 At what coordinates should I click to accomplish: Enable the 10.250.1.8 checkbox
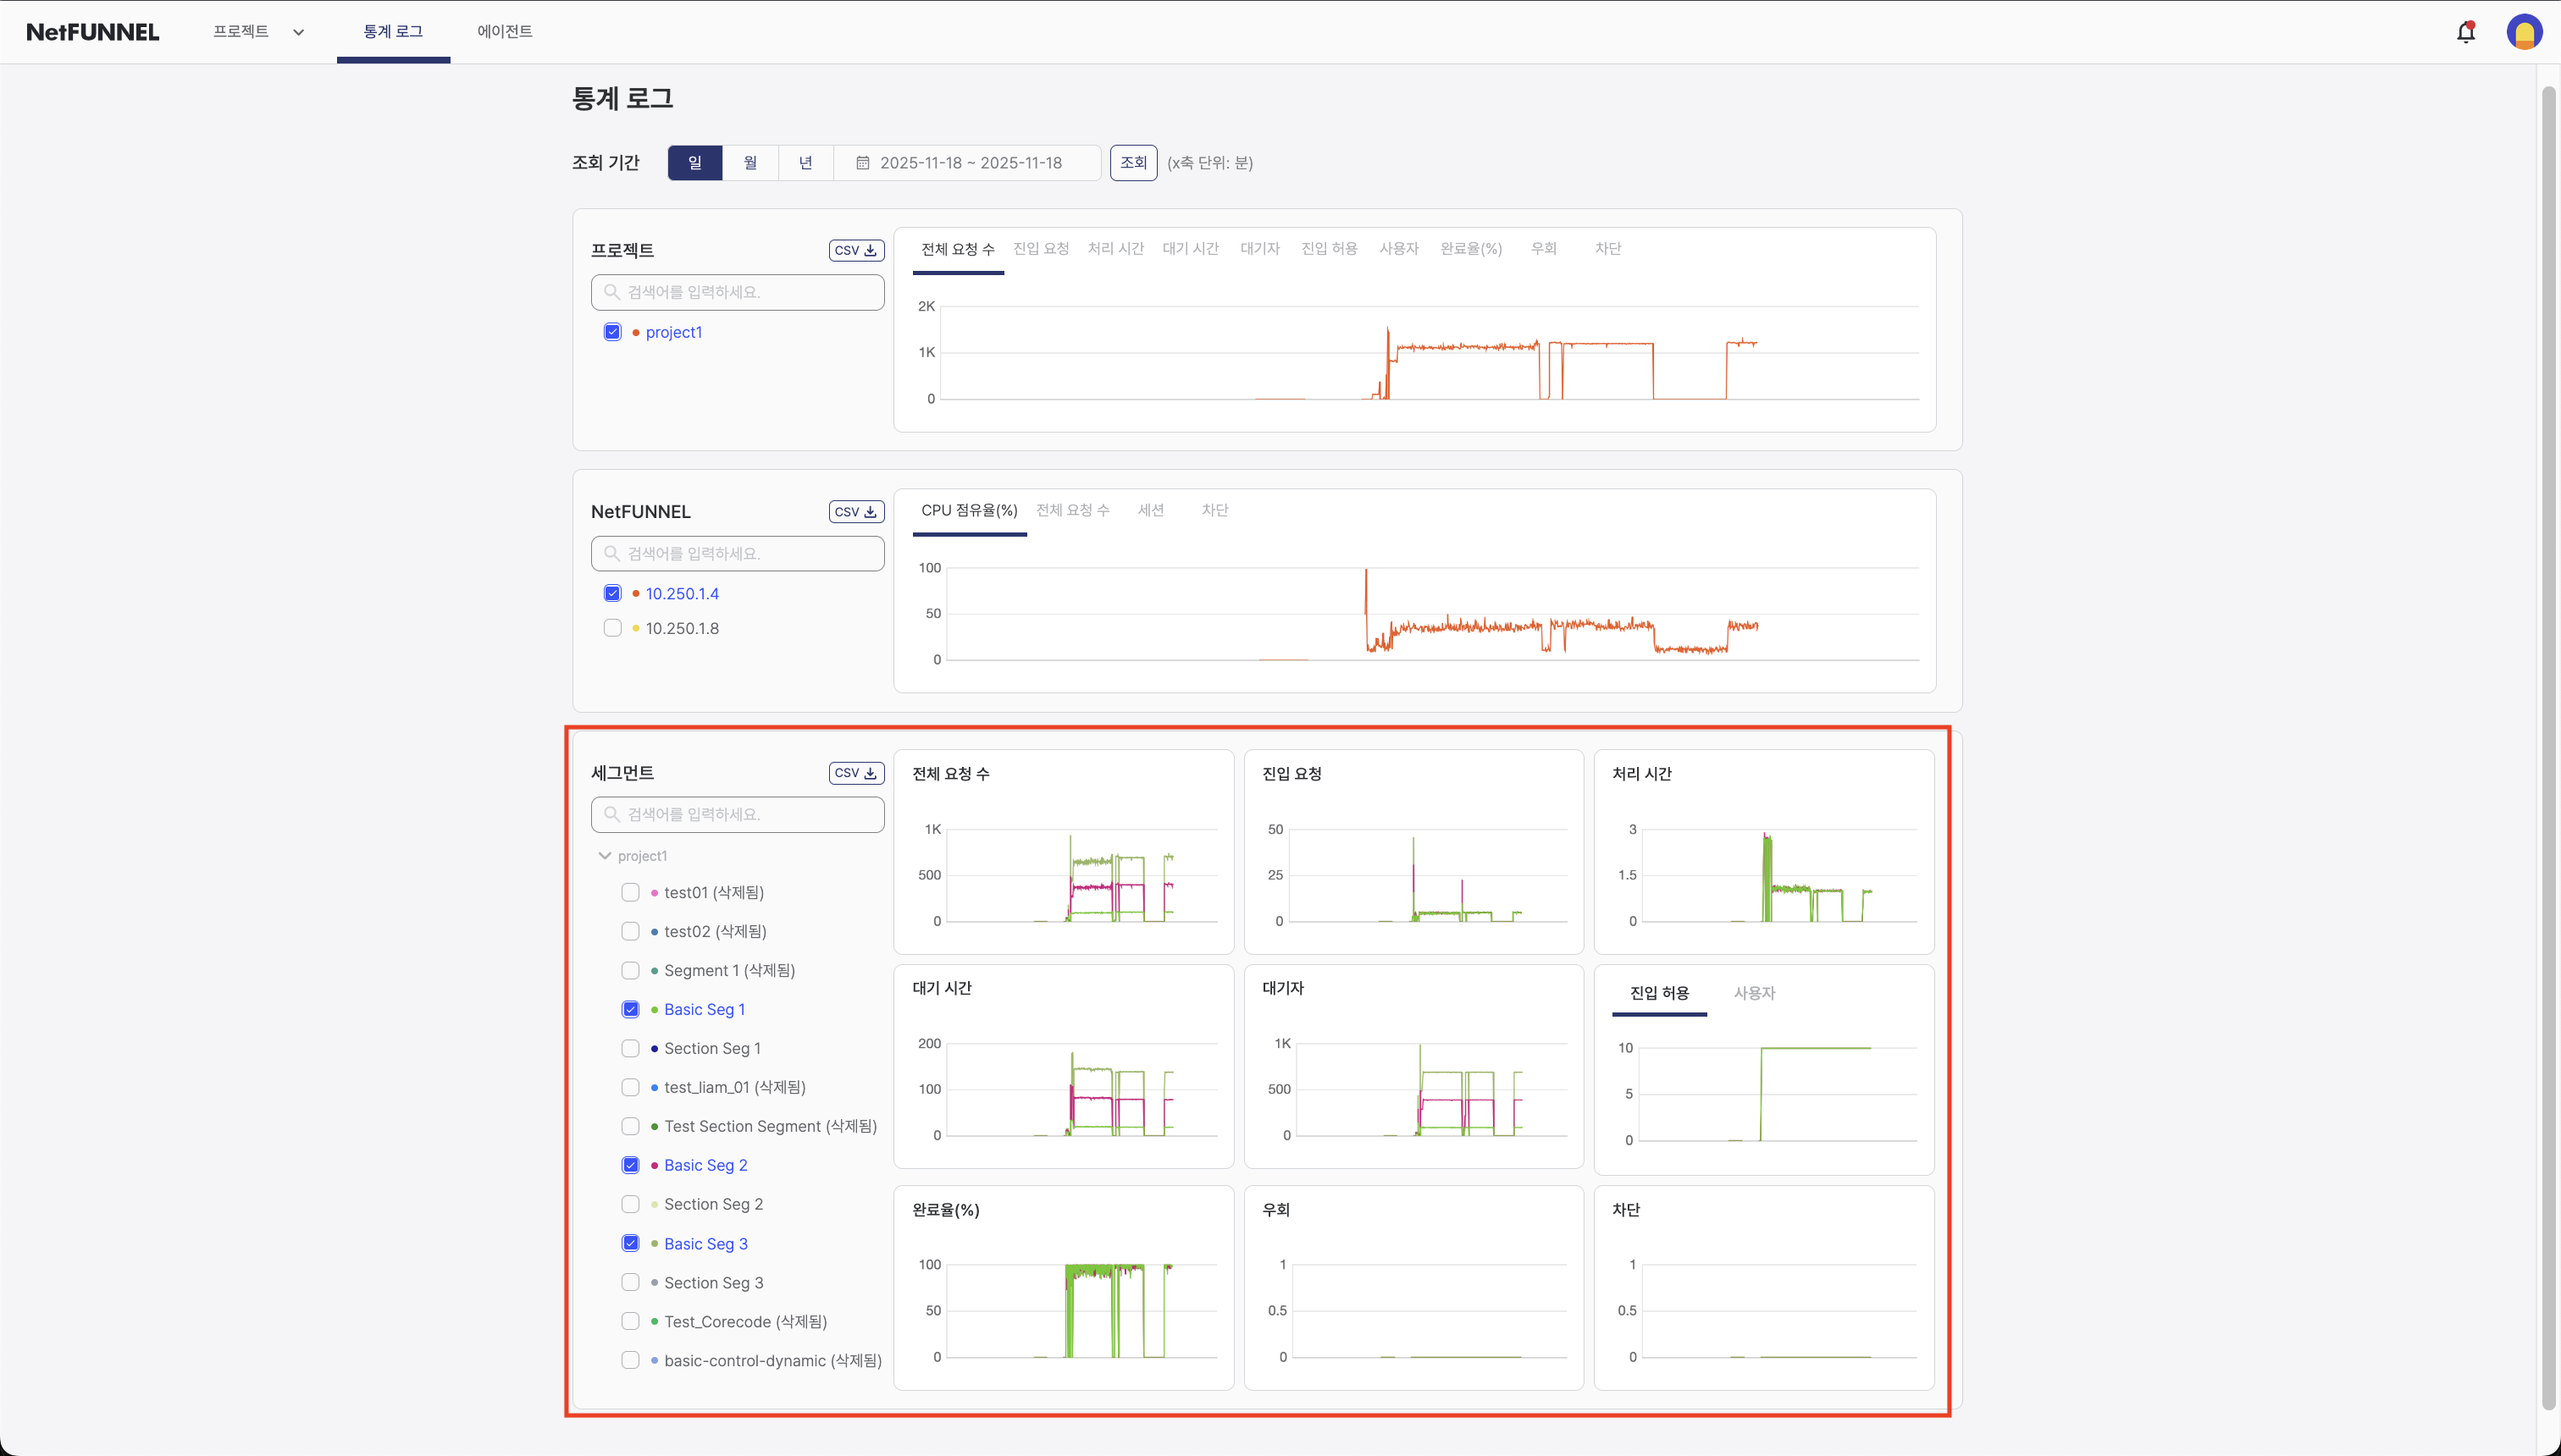coord(612,628)
